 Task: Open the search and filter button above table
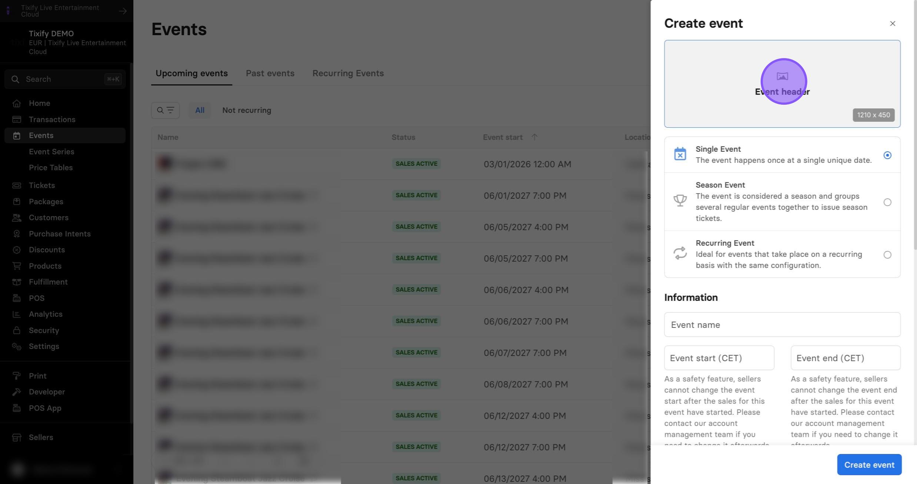tap(165, 110)
